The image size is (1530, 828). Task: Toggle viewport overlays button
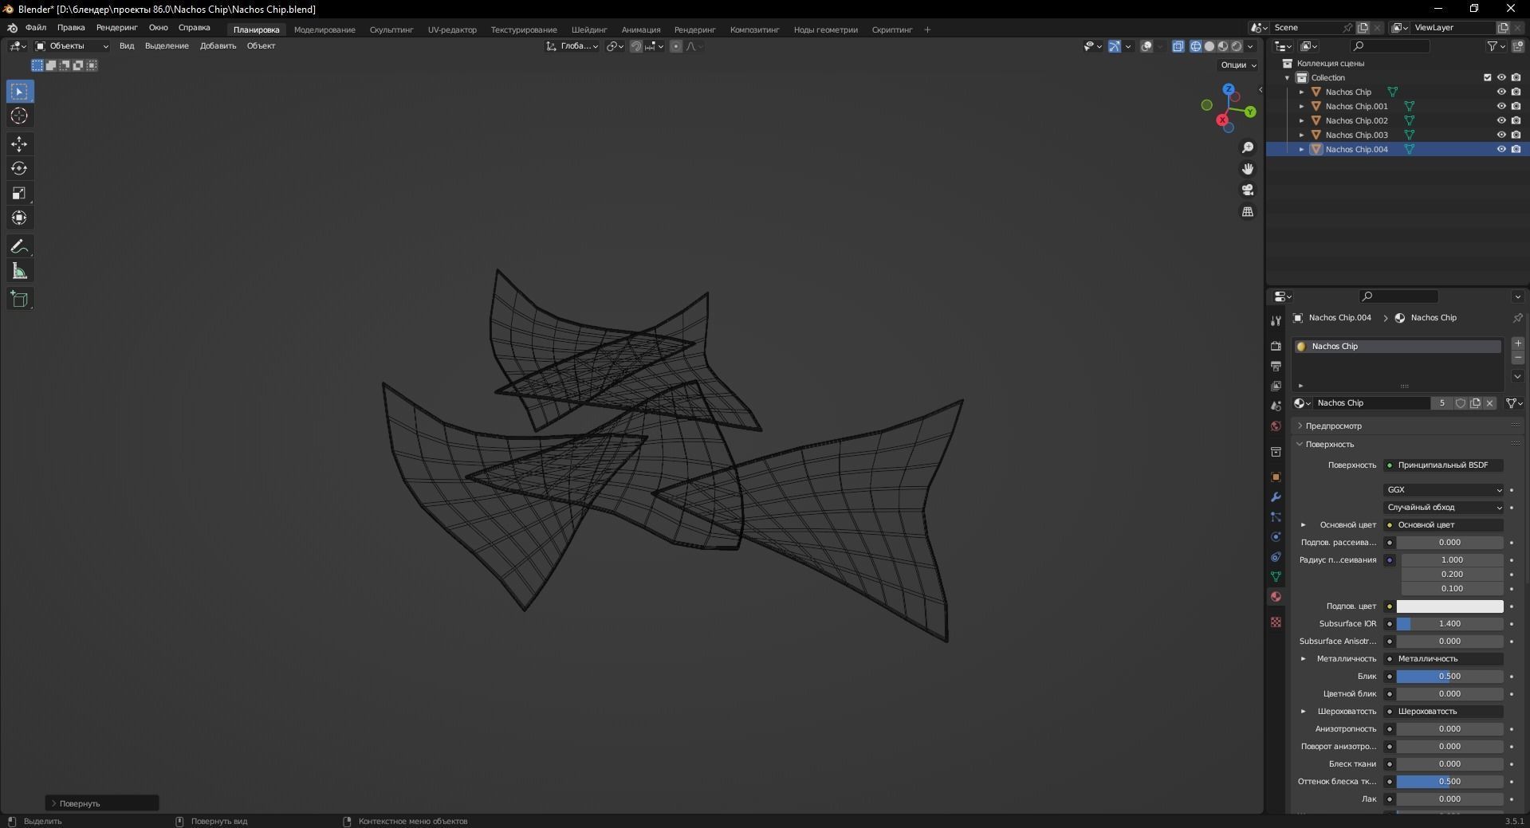(x=1147, y=46)
